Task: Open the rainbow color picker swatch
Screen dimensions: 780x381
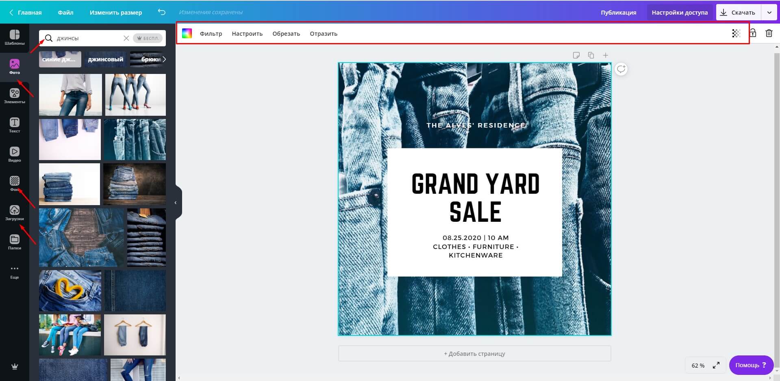Action: (x=187, y=34)
